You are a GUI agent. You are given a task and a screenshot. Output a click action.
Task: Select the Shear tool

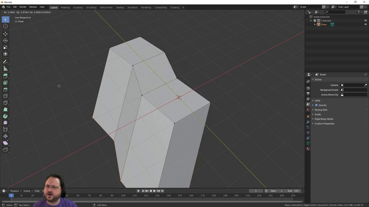[x=5, y=143]
